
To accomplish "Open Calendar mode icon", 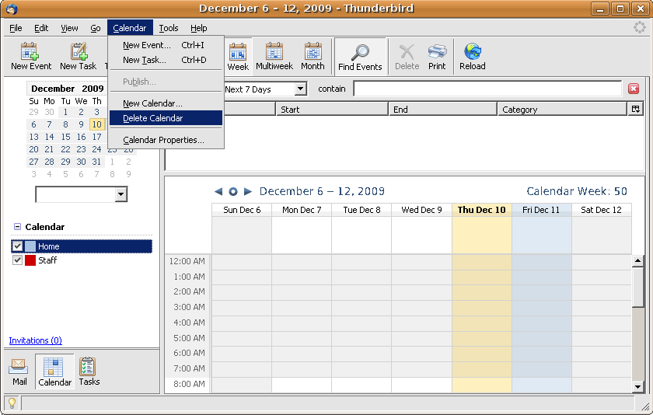I will point(54,367).
